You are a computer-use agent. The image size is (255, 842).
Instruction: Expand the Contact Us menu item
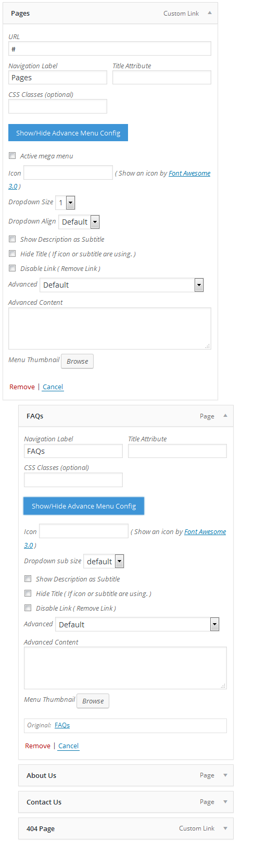click(x=225, y=802)
